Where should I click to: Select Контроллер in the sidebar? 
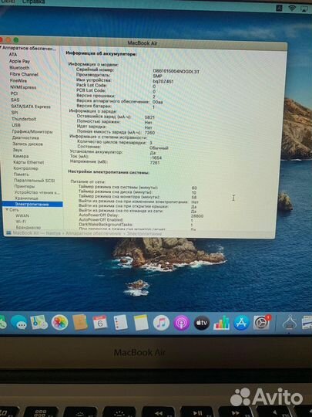pos(25,168)
